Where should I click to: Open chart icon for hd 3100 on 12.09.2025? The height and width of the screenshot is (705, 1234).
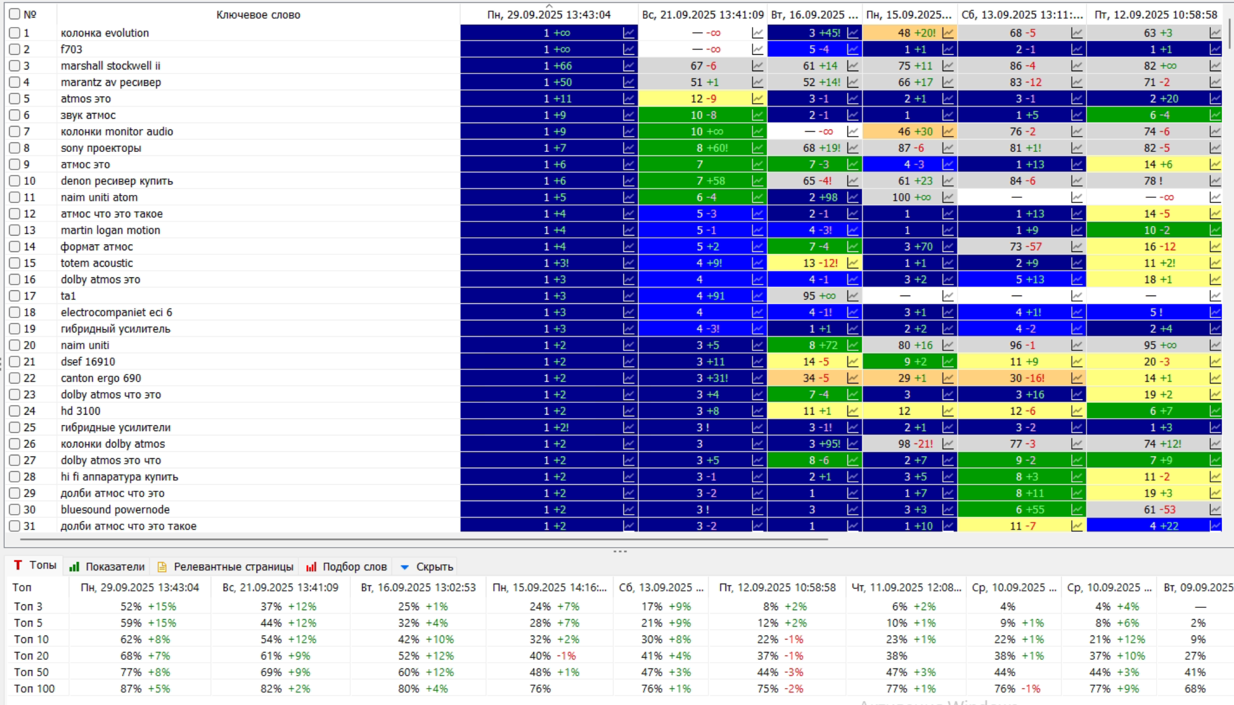[1215, 411]
